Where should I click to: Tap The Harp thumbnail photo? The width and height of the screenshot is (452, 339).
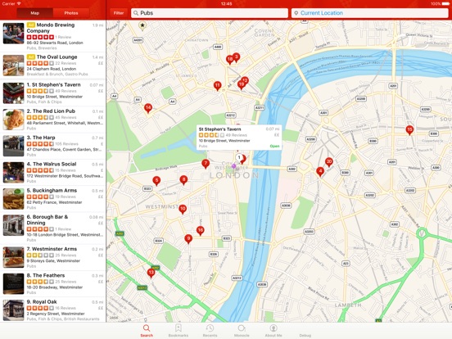point(14,146)
